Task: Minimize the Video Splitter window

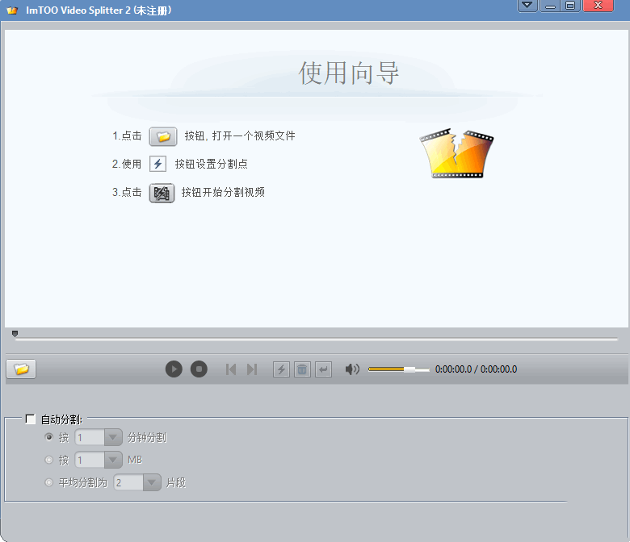Action: point(551,5)
